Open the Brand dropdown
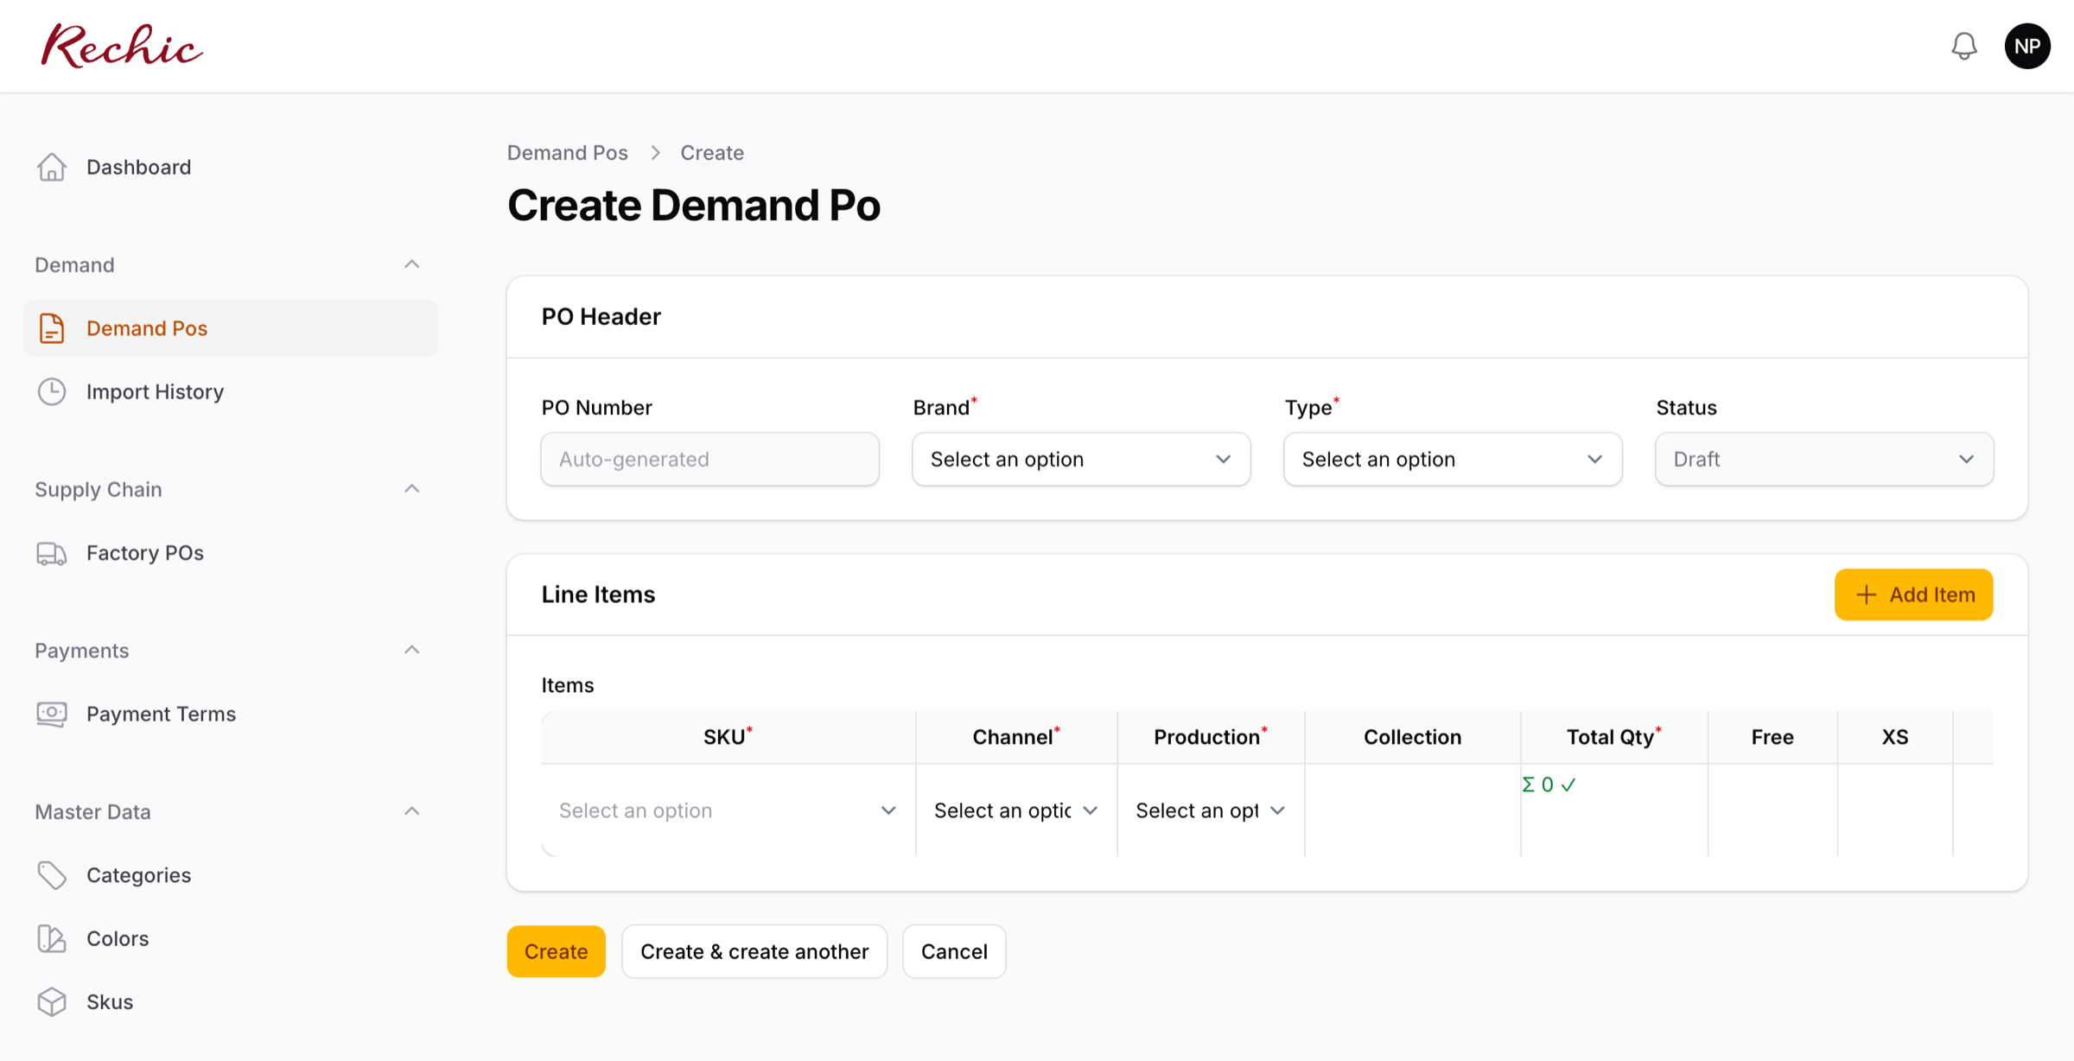This screenshot has width=2074, height=1061. 1081,459
